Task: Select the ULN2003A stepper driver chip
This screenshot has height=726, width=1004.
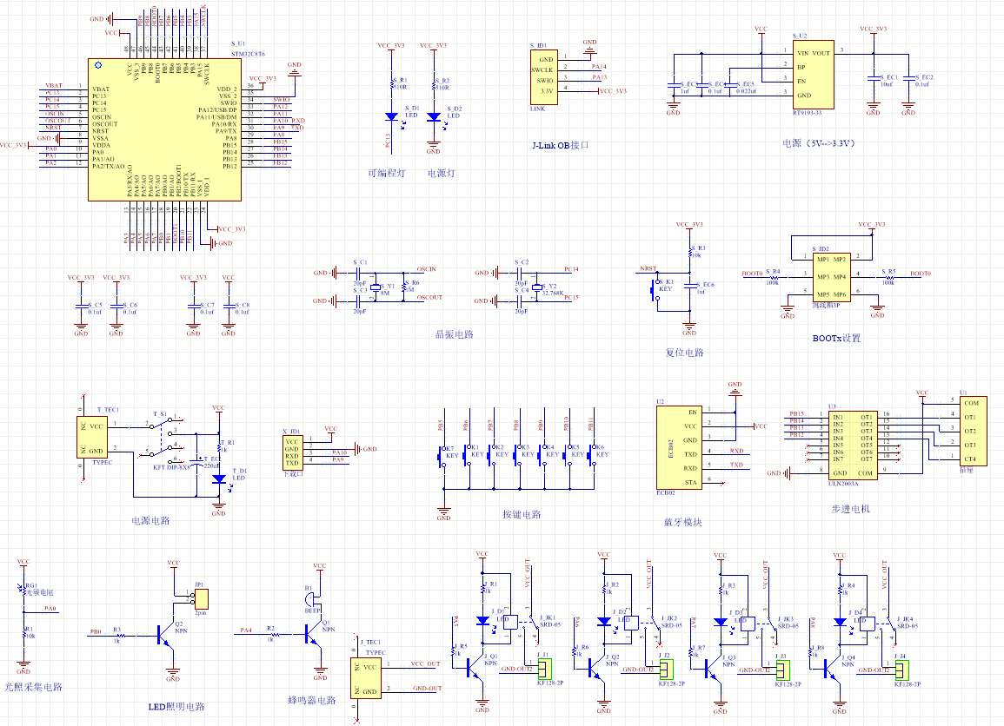Action: (854, 443)
